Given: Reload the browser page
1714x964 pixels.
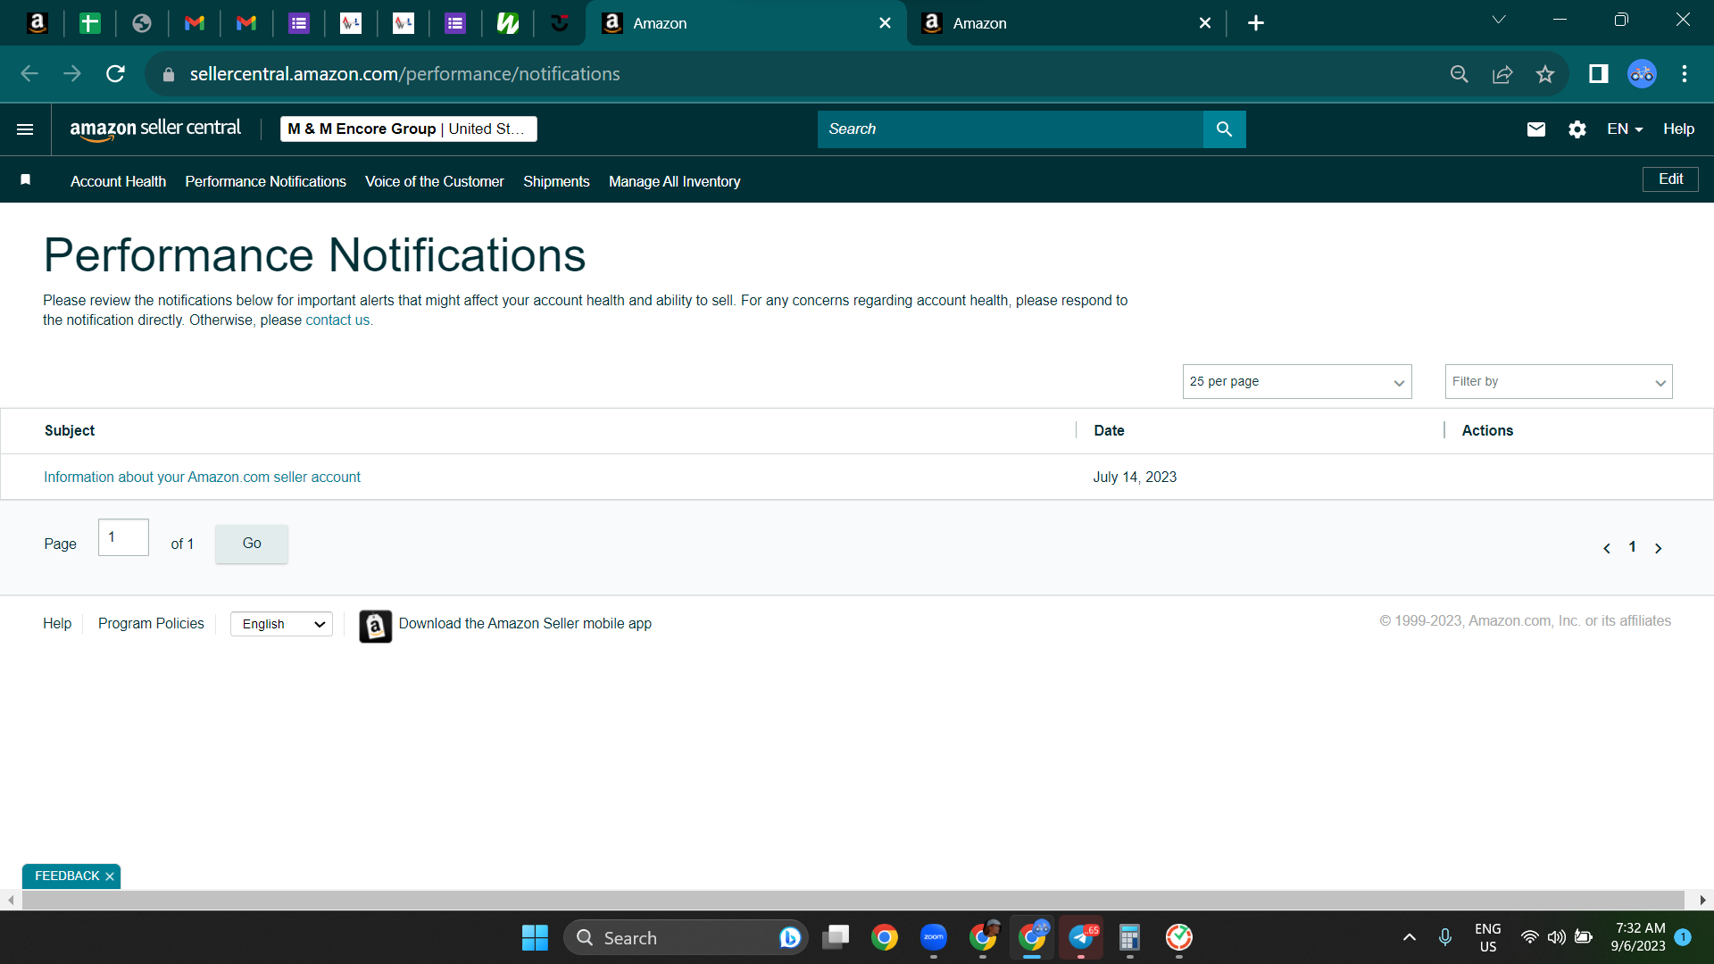Looking at the screenshot, I should [x=115, y=74].
